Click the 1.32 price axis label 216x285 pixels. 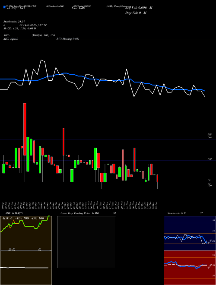(x=210, y=159)
